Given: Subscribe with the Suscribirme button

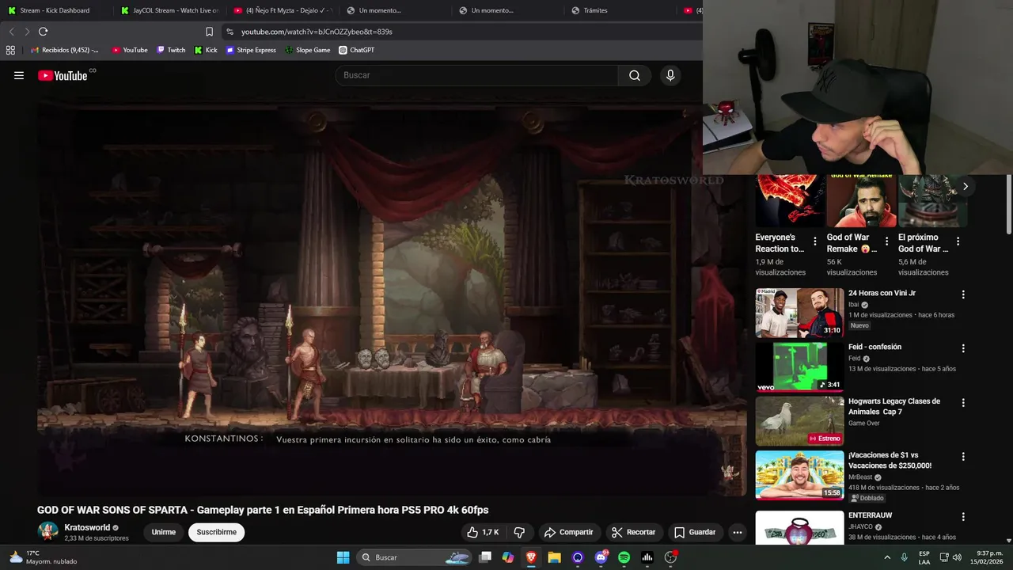Looking at the screenshot, I should tap(217, 532).
